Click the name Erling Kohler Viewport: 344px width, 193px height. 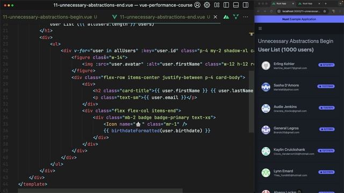[284, 64]
